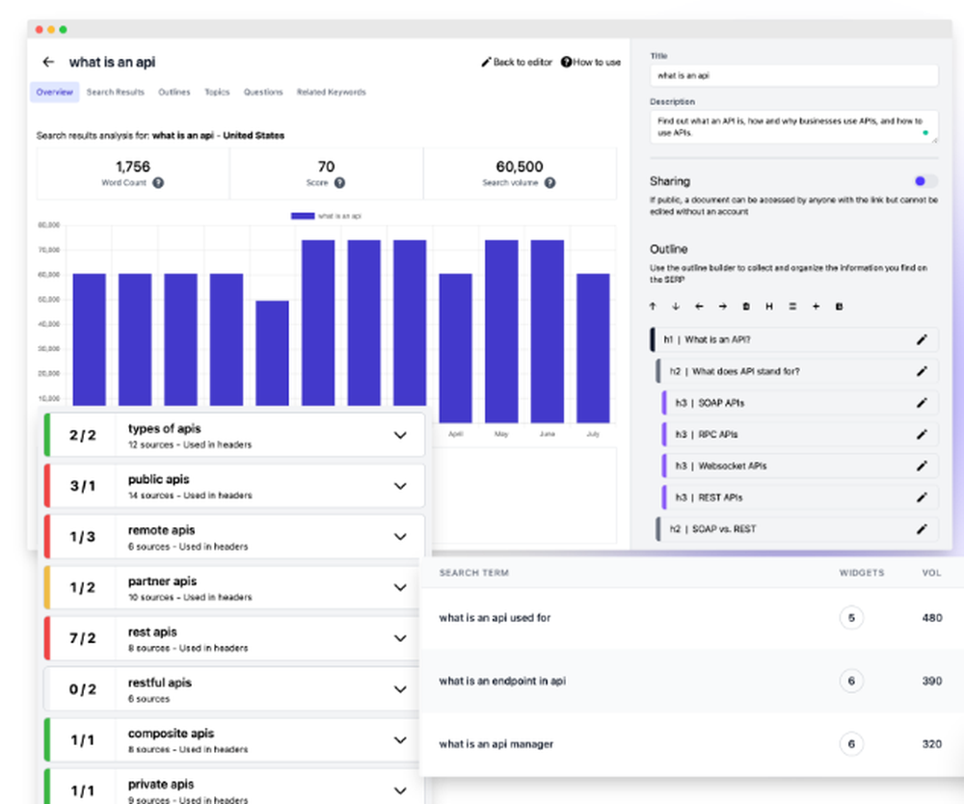Edit the h2 SOAP vs. REST heading
964x804 pixels.
(922, 528)
